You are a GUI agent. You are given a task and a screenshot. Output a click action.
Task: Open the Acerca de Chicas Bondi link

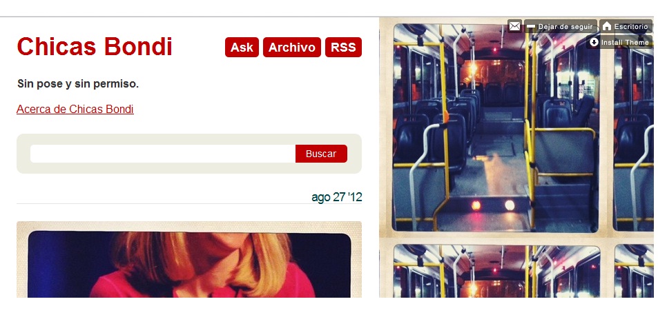tap(75, 110)
